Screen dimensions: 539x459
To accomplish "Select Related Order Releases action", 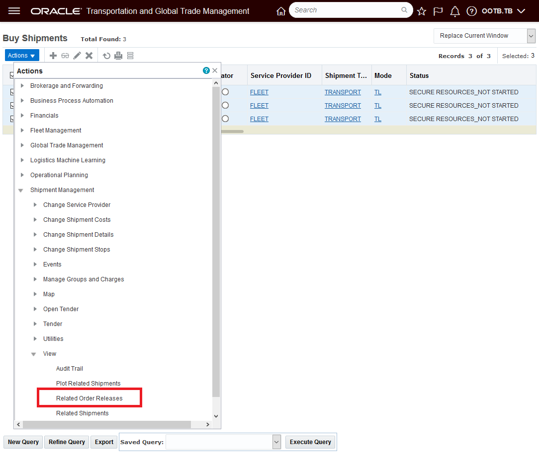I will tap(90, 398).
